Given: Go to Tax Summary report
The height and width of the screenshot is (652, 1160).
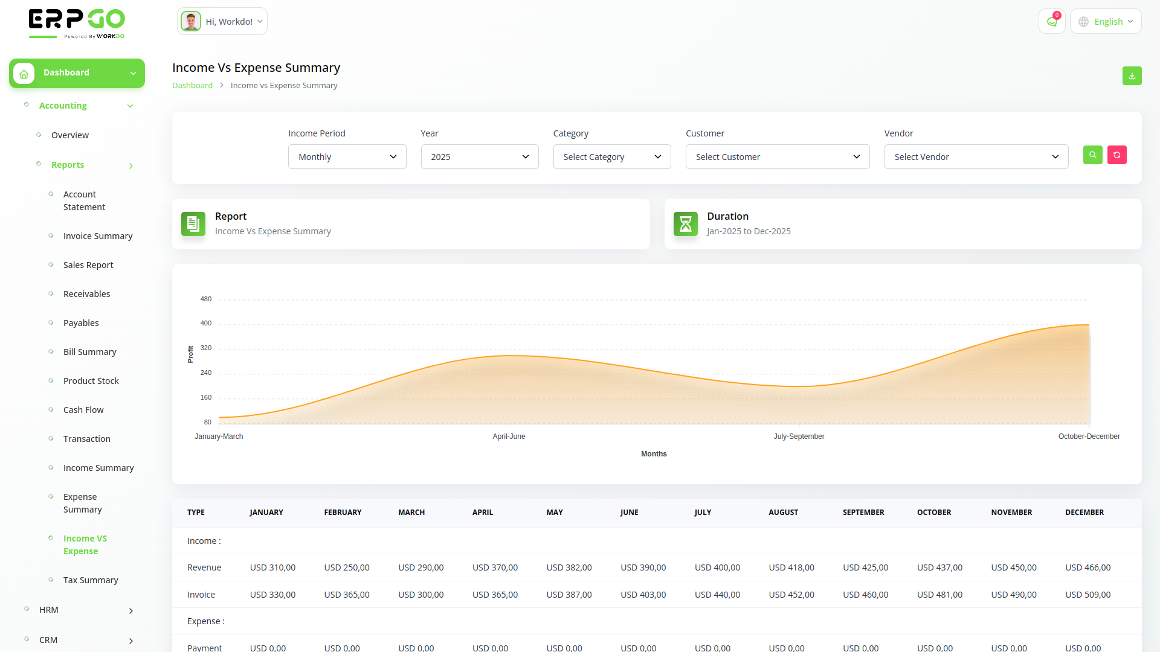Looking at the screenshot, I should click(x=91, y=580).
